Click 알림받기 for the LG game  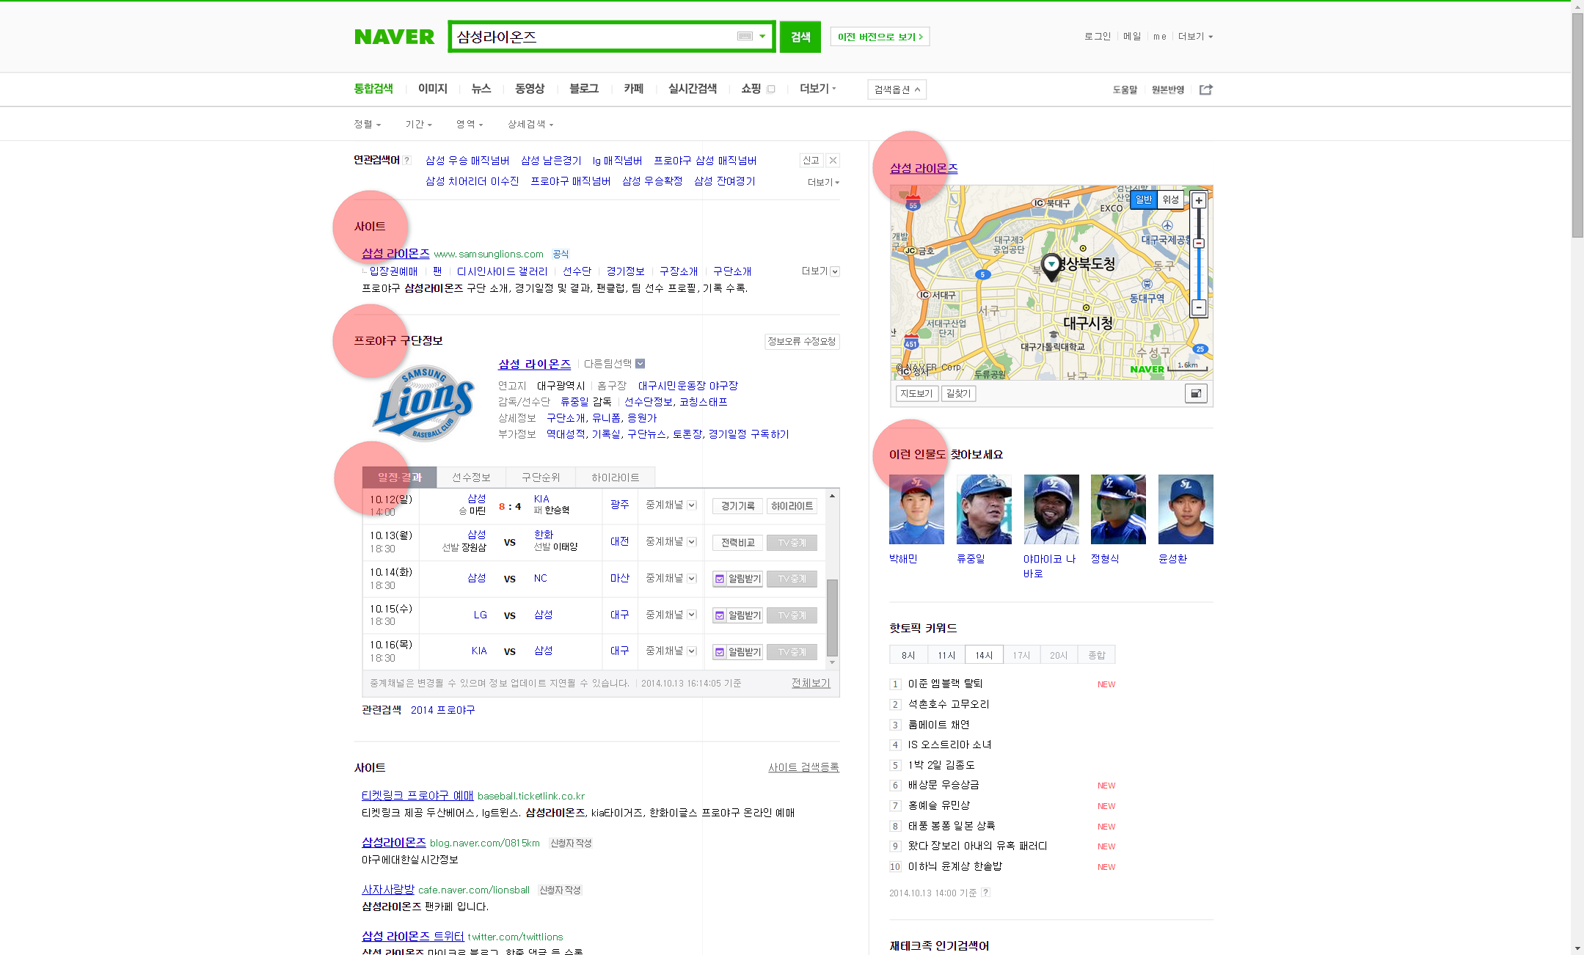(737, 615)
